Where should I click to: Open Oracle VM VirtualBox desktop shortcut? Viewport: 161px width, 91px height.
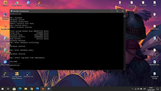point(5,16)
